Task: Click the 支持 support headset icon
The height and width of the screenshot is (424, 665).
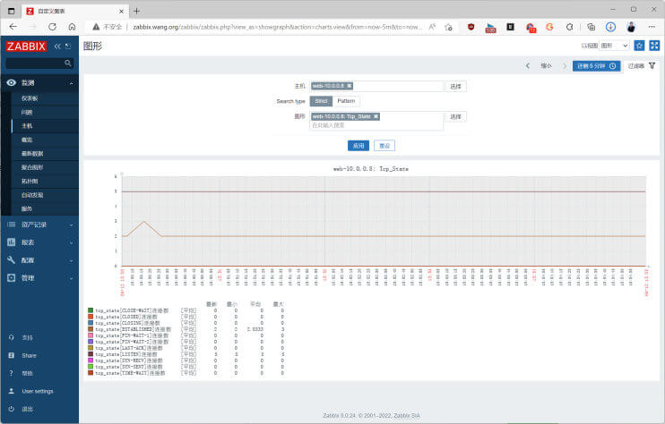Action: point(12,337)
